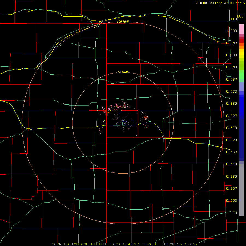
Task: Click the 0.253 scale label
Action: coord(232,201)
